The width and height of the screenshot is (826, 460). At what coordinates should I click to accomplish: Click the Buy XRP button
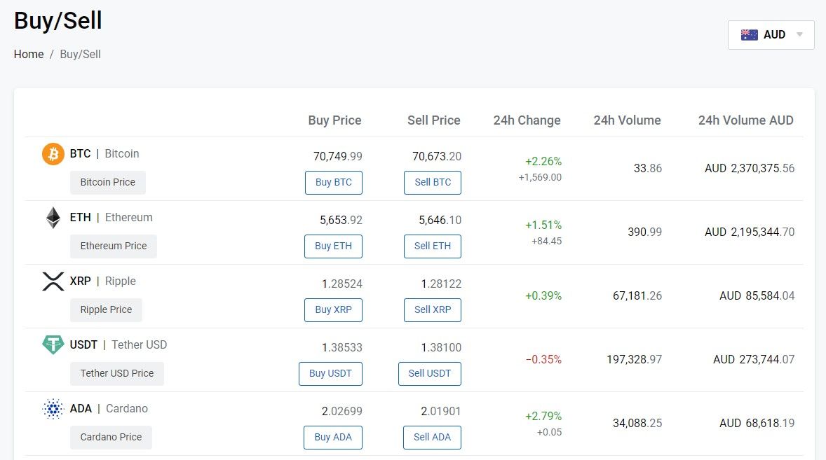point(334,309)
